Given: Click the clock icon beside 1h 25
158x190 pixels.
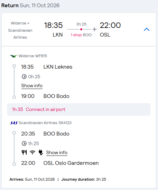Looking at the screenshot, I should pyautogui.click(x=24, y=143).
